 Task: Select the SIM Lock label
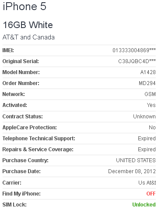coord(14,205)
